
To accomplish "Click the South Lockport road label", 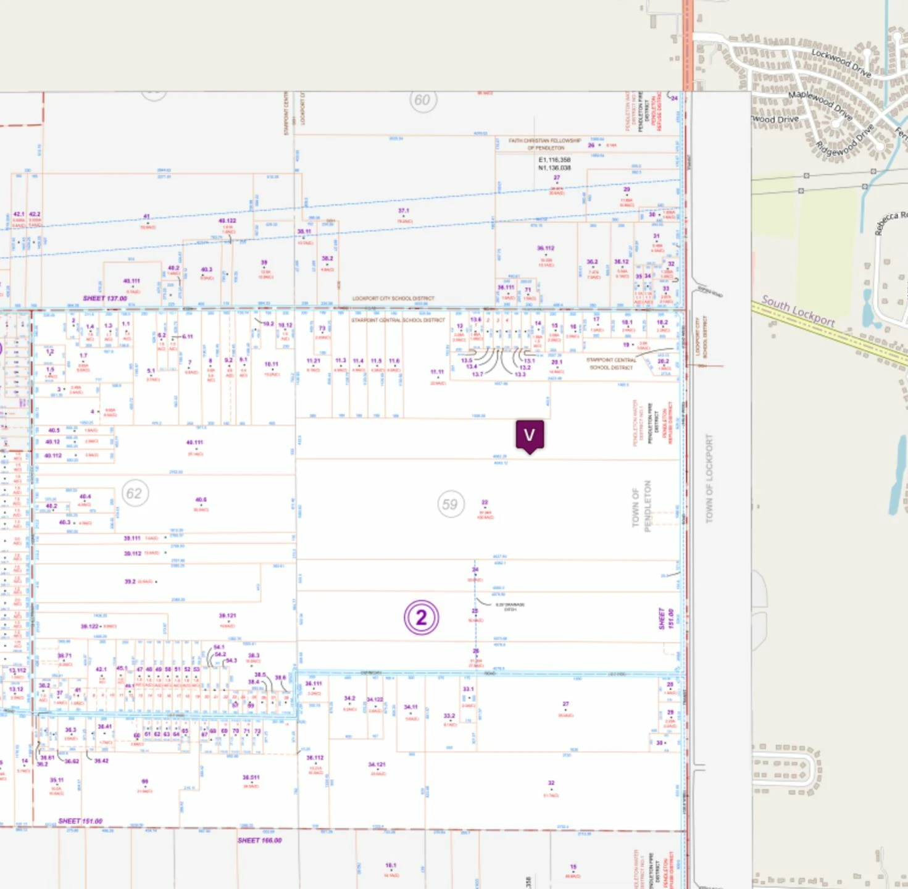I will click(x=798, y=311).
